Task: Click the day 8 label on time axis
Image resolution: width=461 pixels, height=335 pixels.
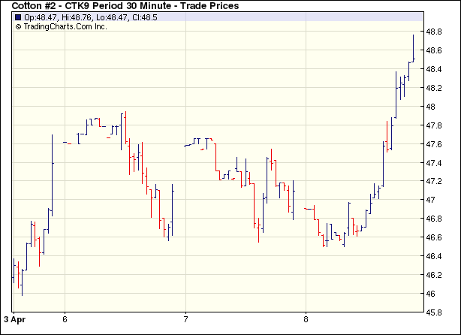Action: click(x=306, y=318)
